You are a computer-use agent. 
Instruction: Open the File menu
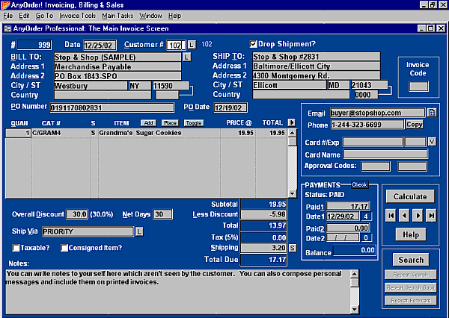(x=7, y=16)
